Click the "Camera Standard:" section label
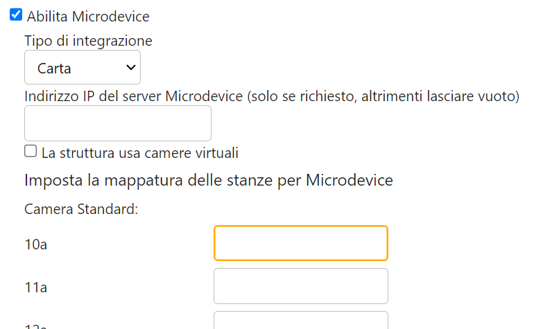Screen dimensions: 543x329 81,208
